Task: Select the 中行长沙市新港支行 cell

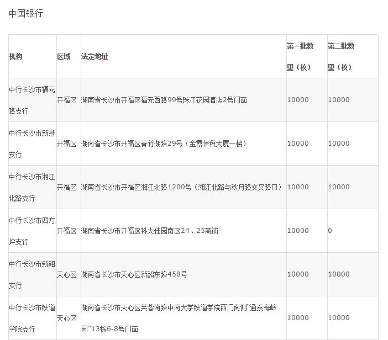Action: point(32,144)
